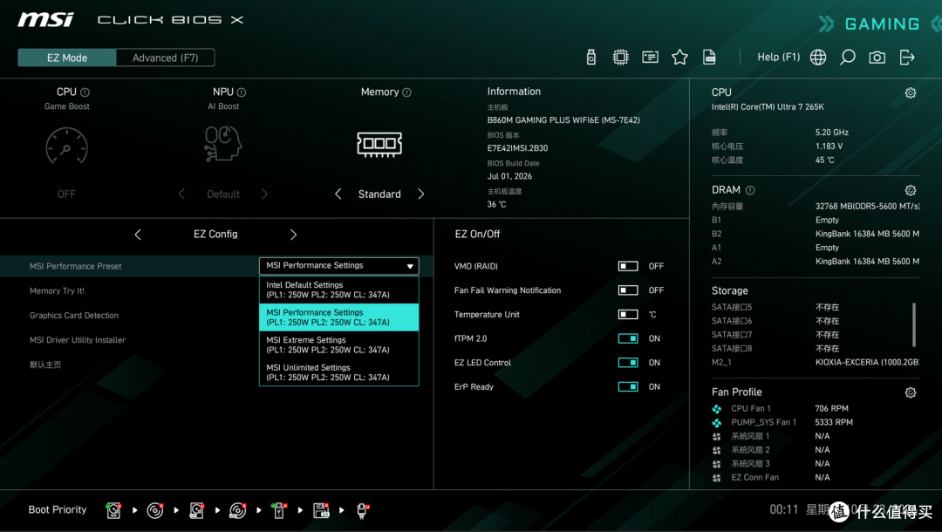942x532 pixels.
Task: Open MSI Performance Settings combo box
Action: coord(338,265)
